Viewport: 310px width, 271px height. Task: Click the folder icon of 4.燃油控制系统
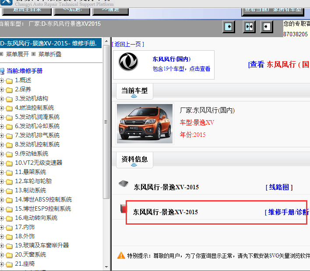[9, 108]
